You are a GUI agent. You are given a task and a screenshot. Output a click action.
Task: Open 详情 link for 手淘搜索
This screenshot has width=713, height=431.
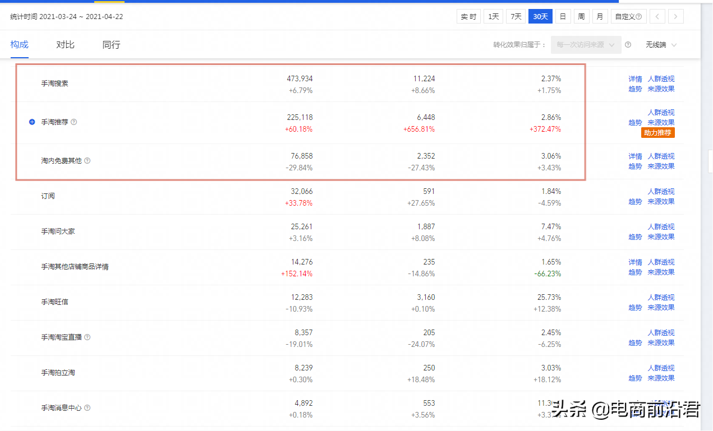coord(635,79)
